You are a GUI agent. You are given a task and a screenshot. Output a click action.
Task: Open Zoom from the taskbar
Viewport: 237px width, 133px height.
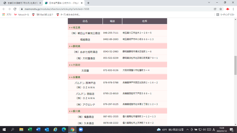point(81,130)
